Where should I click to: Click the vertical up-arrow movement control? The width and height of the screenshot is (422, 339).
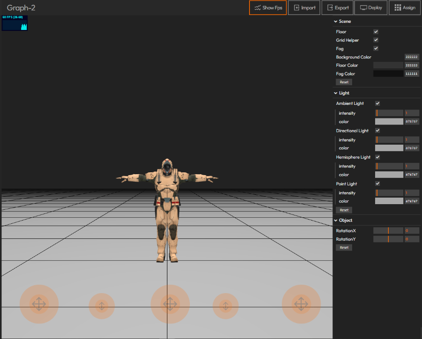pos(102,306)
